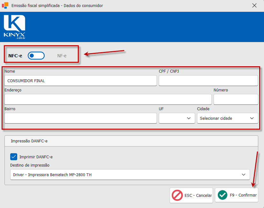Click the Kinyx logo in the blue banner

14,27
